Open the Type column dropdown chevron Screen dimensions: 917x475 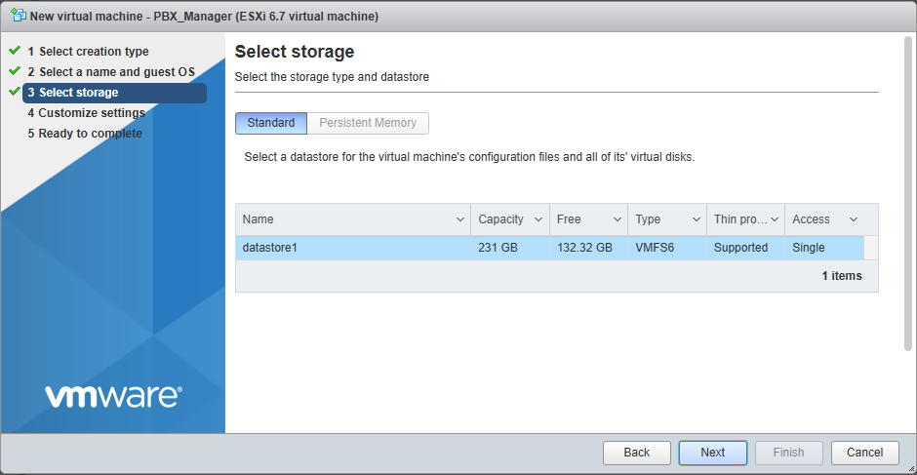point(696,219)
